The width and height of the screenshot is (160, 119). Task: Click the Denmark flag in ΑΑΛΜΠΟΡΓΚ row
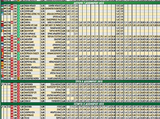point(2,48)
